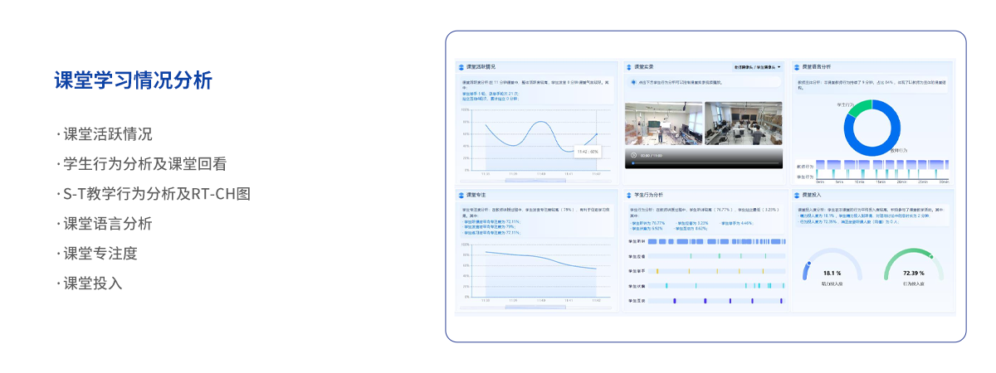Select the student camera video thumbnail
Viewport: 996px width, 373px height.
(743, 124)
